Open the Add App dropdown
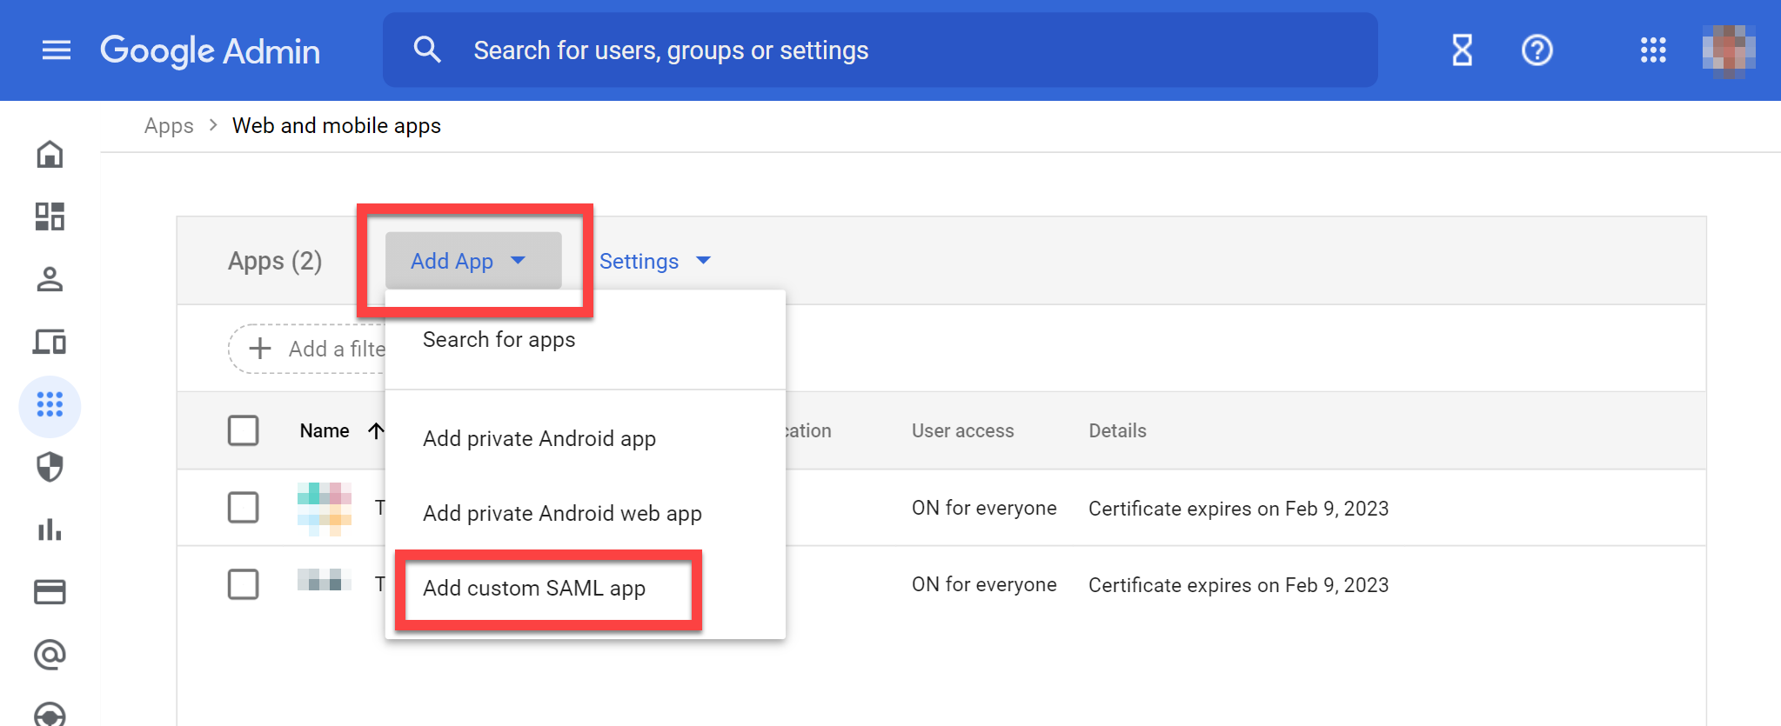 pyautogui.click(x=473, y=261)
